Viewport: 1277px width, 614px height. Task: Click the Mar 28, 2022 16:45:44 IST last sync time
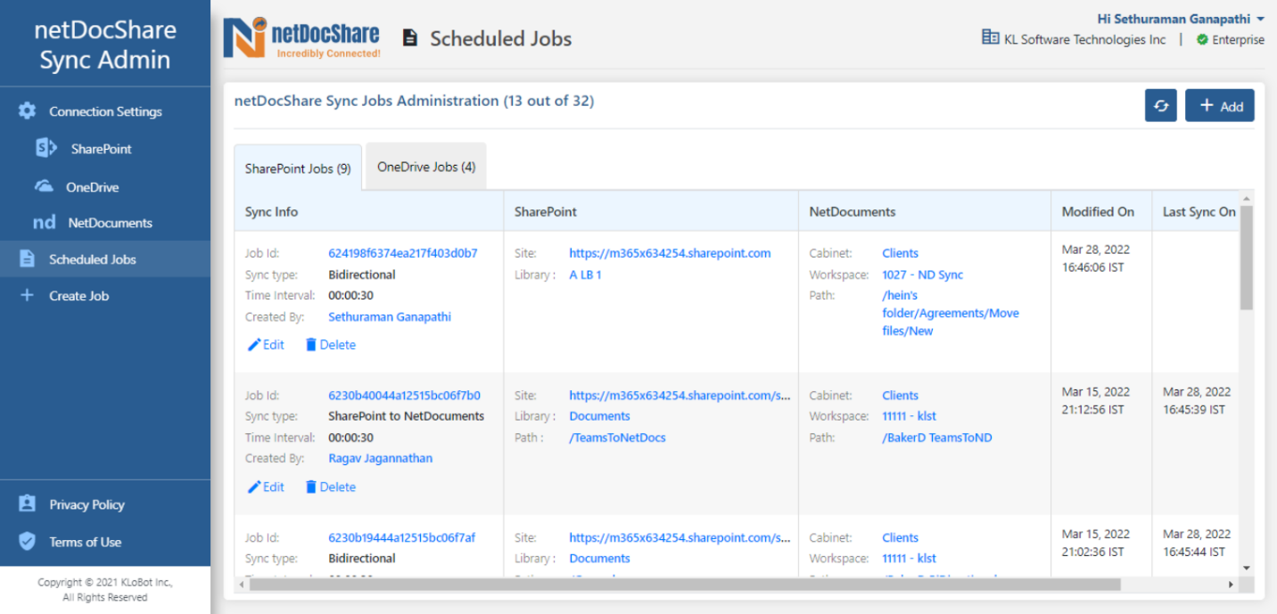tap(1197, 543)
